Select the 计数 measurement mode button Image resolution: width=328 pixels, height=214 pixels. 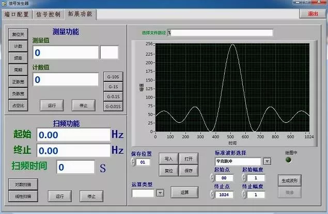pyautogui.click(x=18, y=46)
